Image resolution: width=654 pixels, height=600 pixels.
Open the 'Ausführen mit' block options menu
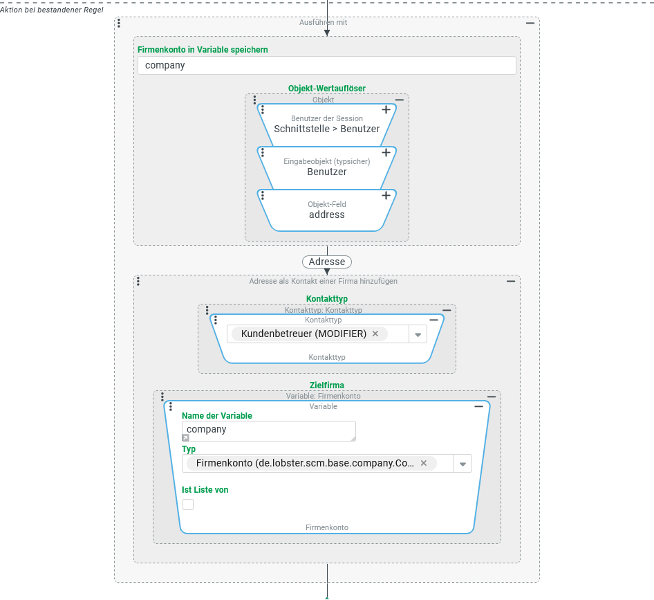pyautogui.click(x=119, y=23)
